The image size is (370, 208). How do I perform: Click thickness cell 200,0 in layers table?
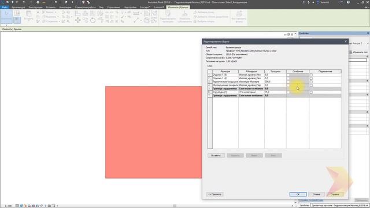(x=275, y=81)
